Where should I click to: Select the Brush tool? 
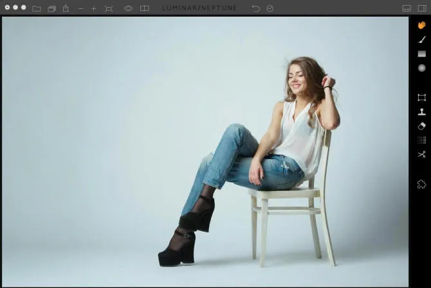421,39
